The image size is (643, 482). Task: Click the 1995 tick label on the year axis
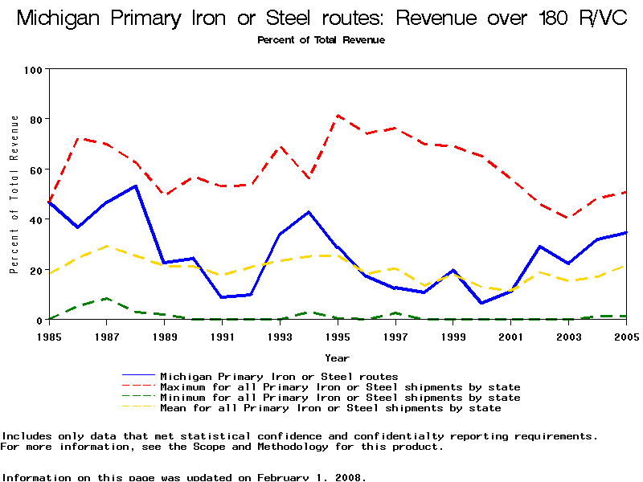(338, 336)
